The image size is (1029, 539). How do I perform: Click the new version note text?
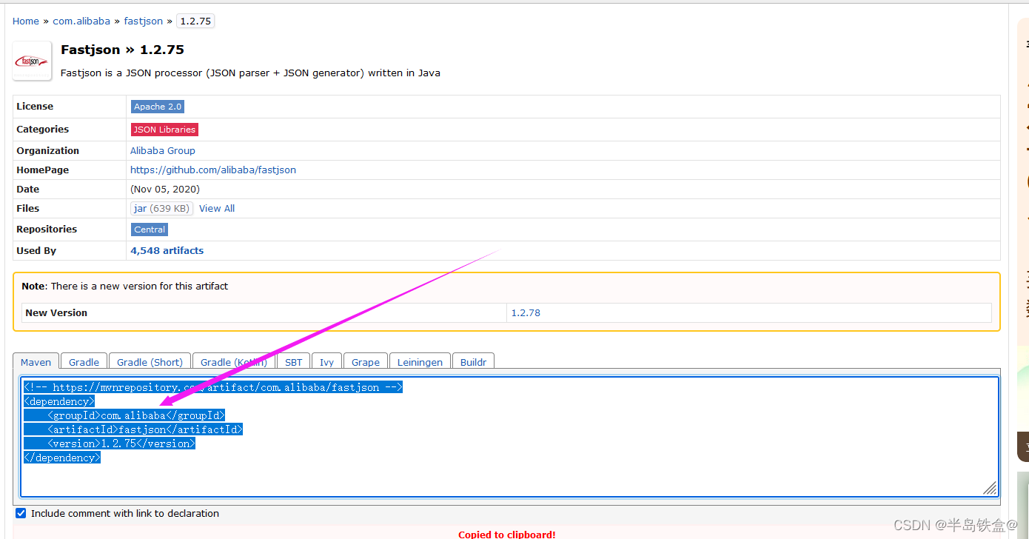(125, 286)
